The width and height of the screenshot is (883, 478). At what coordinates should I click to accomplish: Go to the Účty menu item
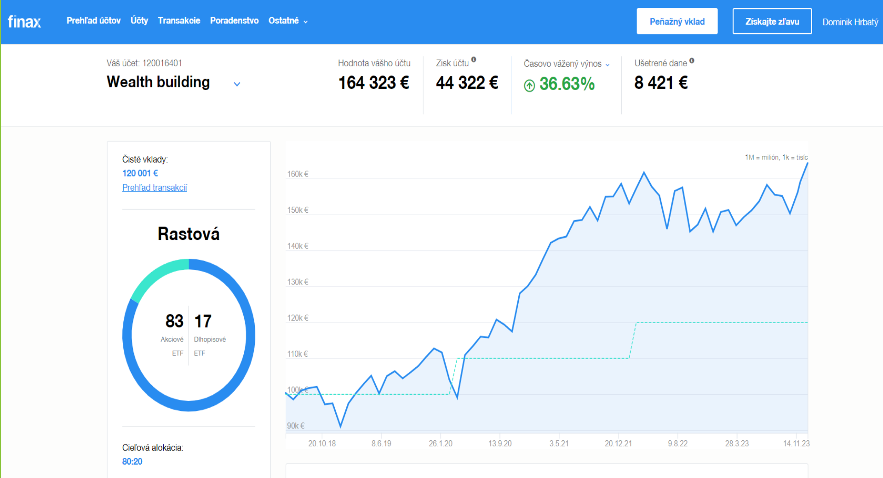point(139,21)
